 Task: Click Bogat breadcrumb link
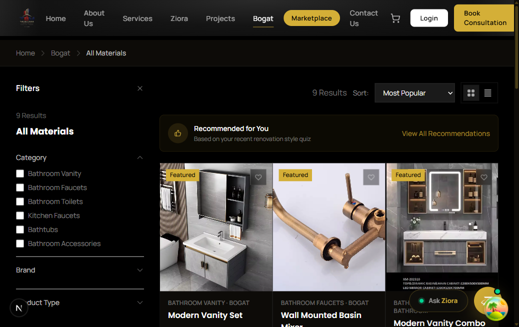60,53
